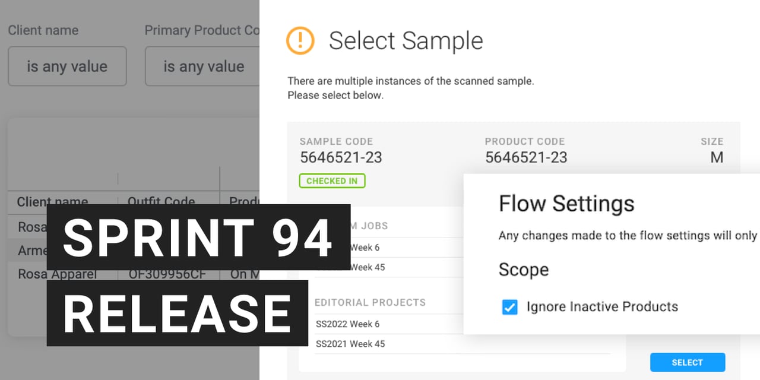Select SS2021 Week 45 editorial project row
The image size is (760, 380).
[350, 344]
